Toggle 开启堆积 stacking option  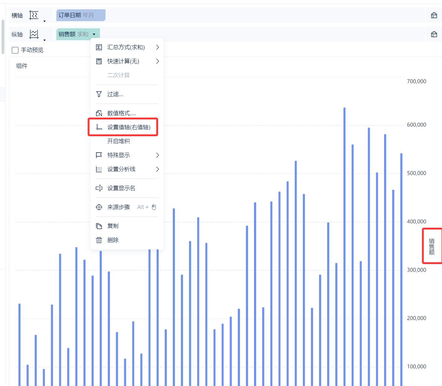click(119, 141)
